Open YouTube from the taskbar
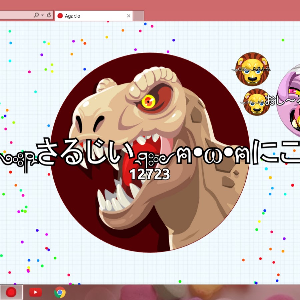Screen dimensions: 300x300 click(36, 292)
